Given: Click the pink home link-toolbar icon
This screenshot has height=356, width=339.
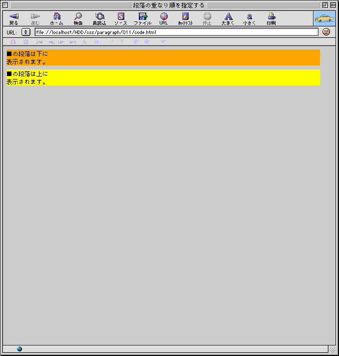Looking at the screenshot, I should pos(13,42).
